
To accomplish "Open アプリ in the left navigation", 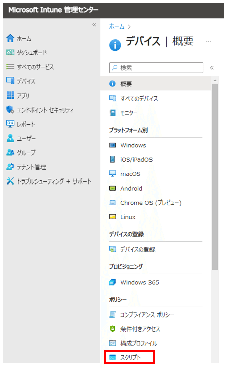I will click(23, 96).
